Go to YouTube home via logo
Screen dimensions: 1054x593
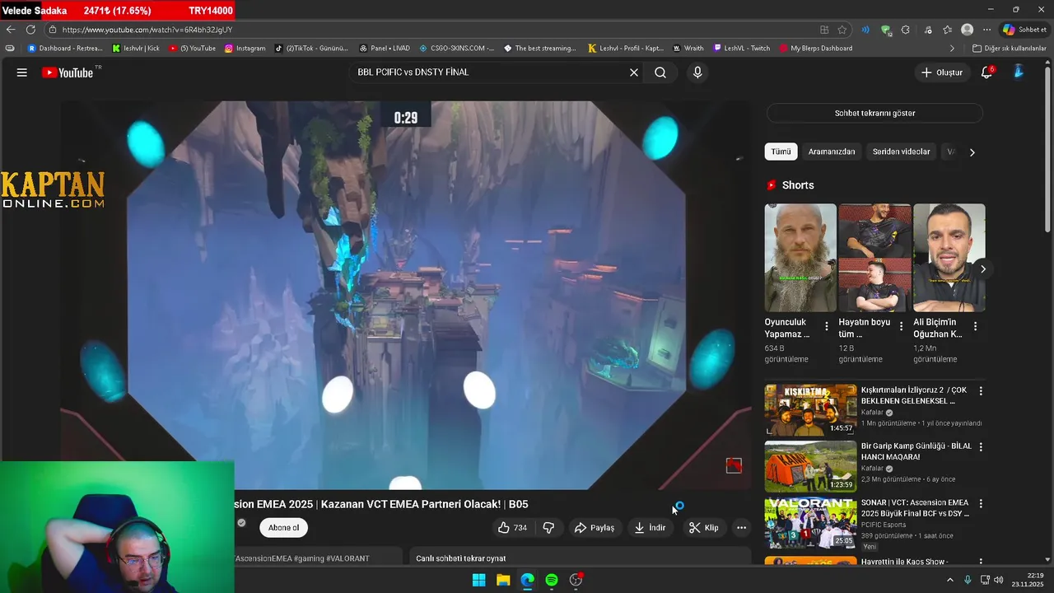click(68, 72)
